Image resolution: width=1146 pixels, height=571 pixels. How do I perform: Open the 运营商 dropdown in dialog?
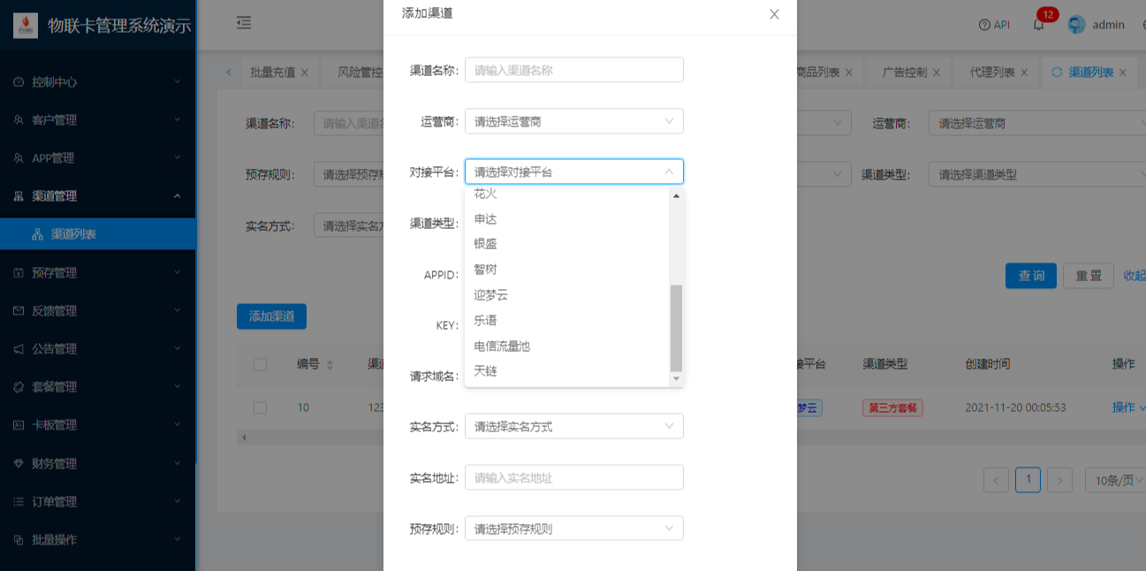(574, 121)
